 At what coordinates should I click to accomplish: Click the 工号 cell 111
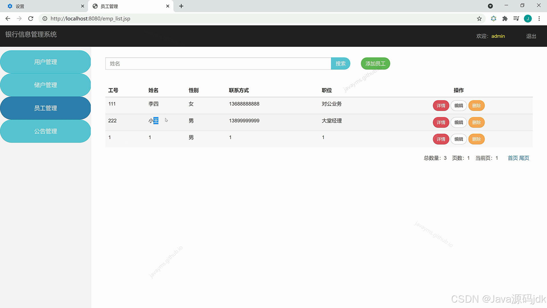[112, 104]
